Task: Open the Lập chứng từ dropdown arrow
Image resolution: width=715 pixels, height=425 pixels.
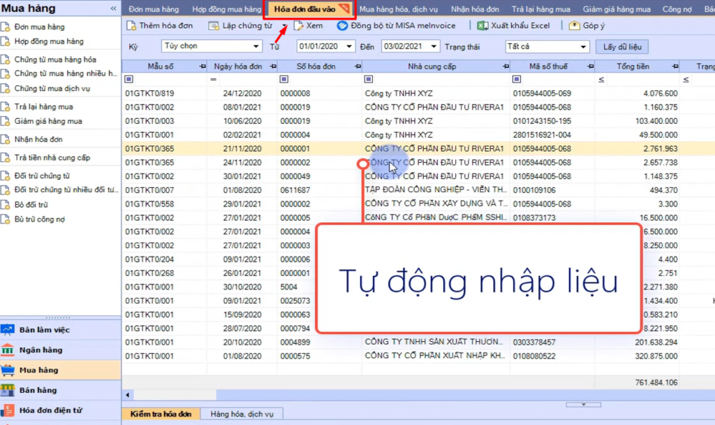Action: tap(286, 26)
